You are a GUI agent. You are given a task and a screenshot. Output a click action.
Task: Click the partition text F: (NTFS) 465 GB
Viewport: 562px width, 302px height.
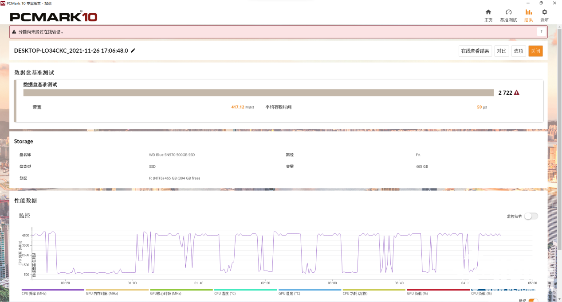point(174,178)
